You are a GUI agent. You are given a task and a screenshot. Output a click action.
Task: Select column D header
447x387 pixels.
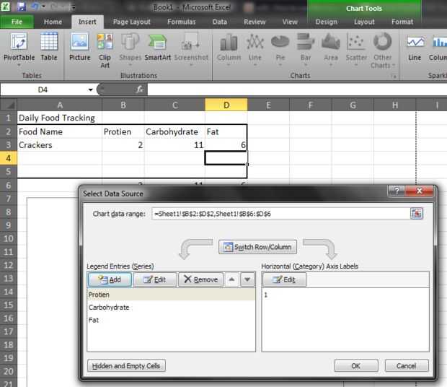(226, 105)
